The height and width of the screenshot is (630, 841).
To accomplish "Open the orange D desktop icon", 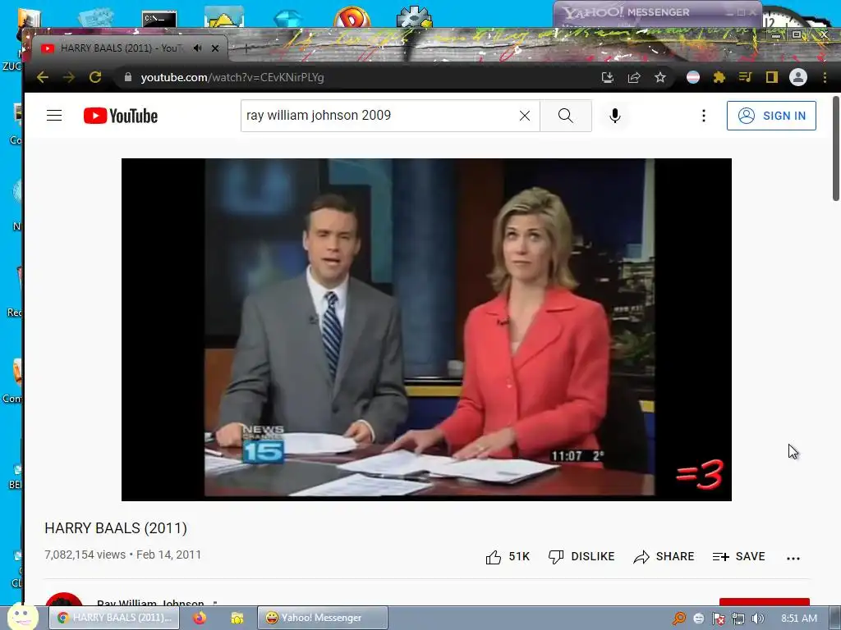I will pos(352,16).
